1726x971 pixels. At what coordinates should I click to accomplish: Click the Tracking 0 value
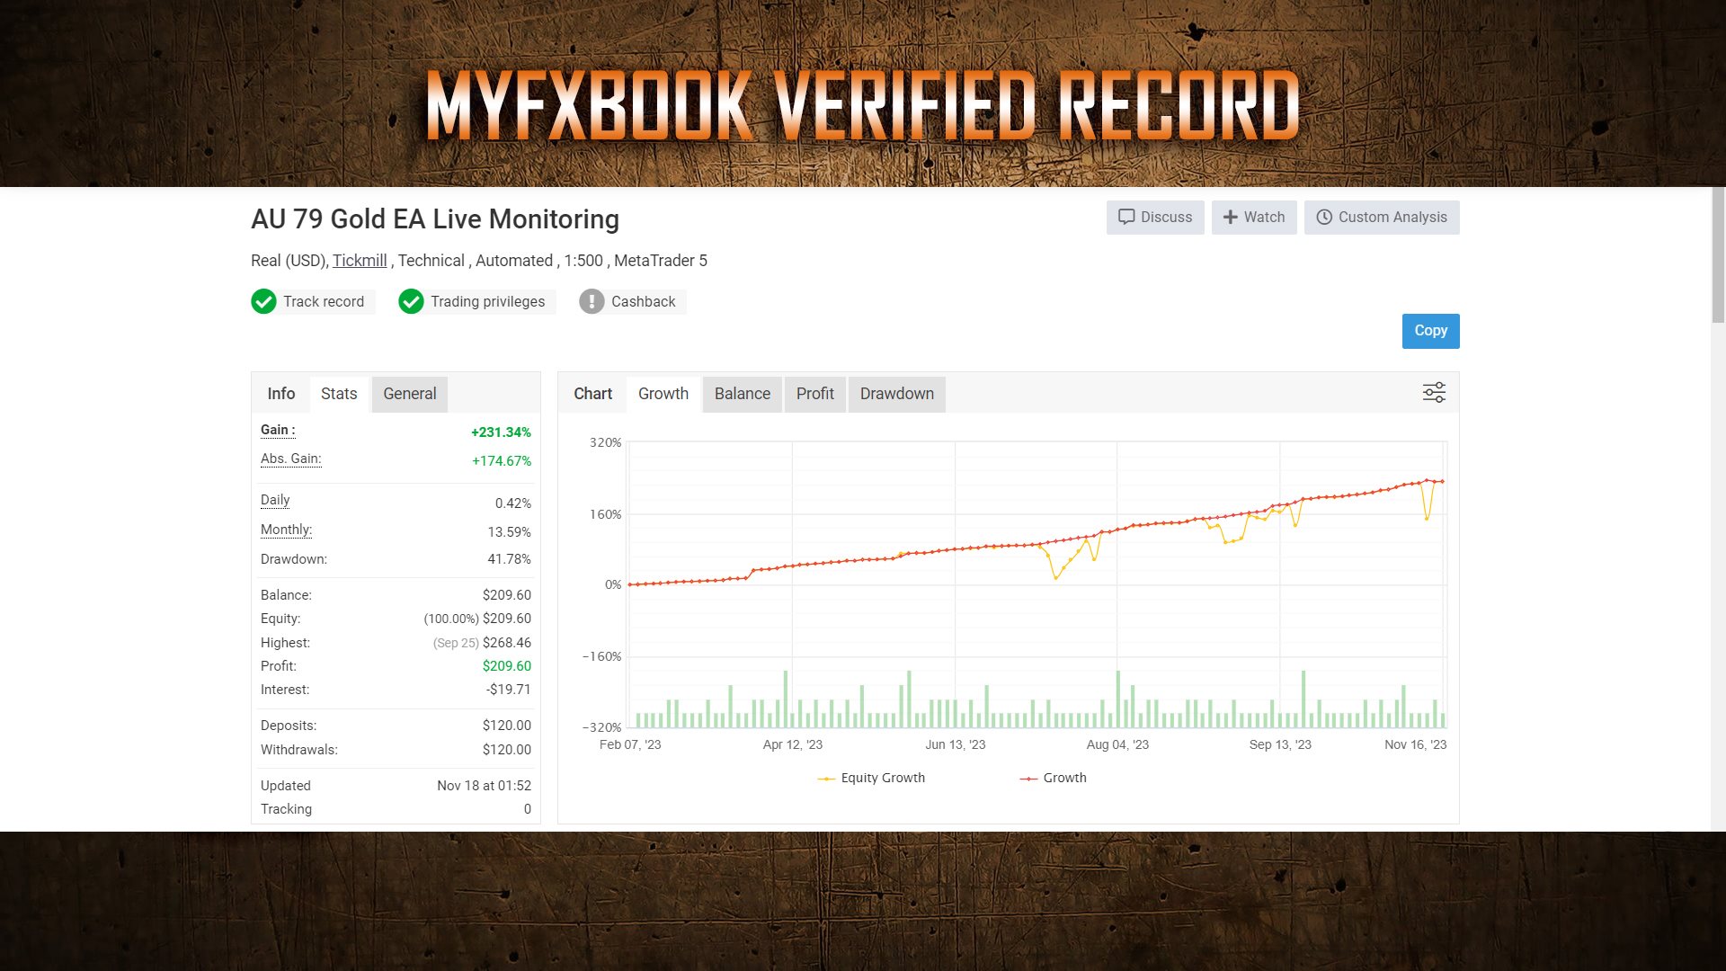pyautogui.click(x=528, y=809)
